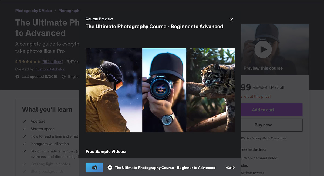
Task: Click the Buy now button
Action: (x=272, y=125)
